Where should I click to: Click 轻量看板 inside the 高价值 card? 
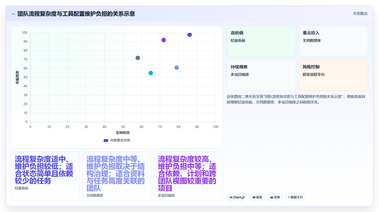click(238, 40)
